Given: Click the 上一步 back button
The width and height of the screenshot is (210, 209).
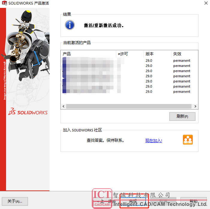Looking at the screenshot, I should 106,201.
